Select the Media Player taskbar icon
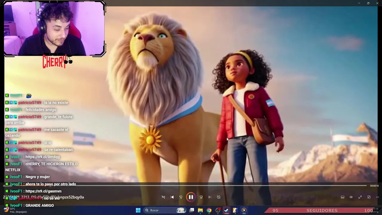The width and height of the screenshot is (382, 215). tap(244, 210)
